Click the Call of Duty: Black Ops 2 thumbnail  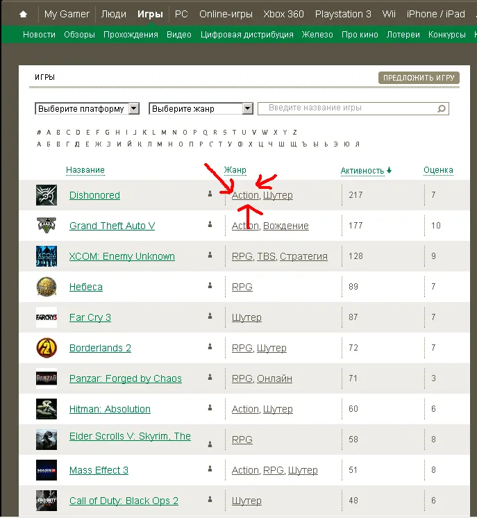coord(47,501)
